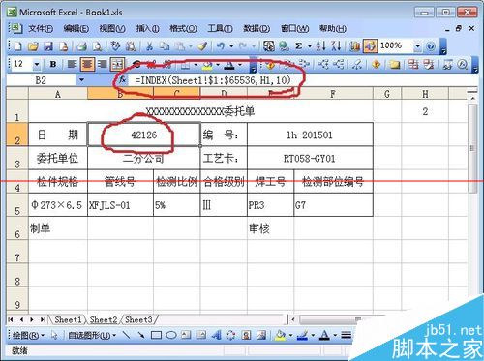Select the Rectangle drawing tool
The width and height of the screenshot is (484, 361).
pos(156,335)
